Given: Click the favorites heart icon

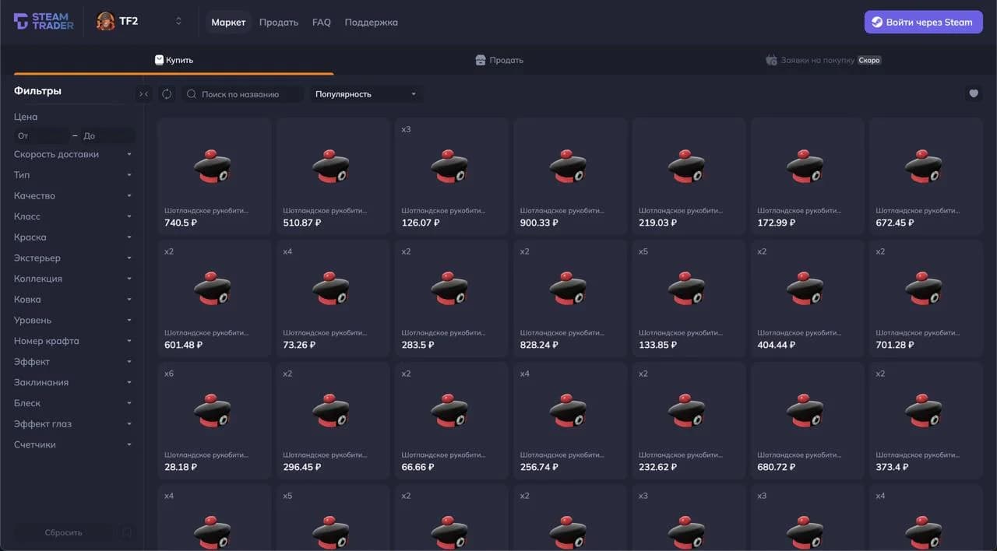Looking at the screenshot, I should pyautogui.click(x=974, y=93).
